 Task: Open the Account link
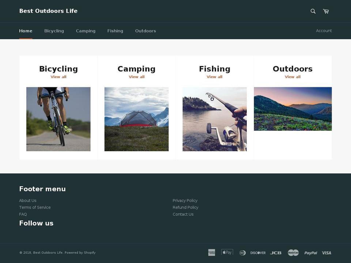324,31
